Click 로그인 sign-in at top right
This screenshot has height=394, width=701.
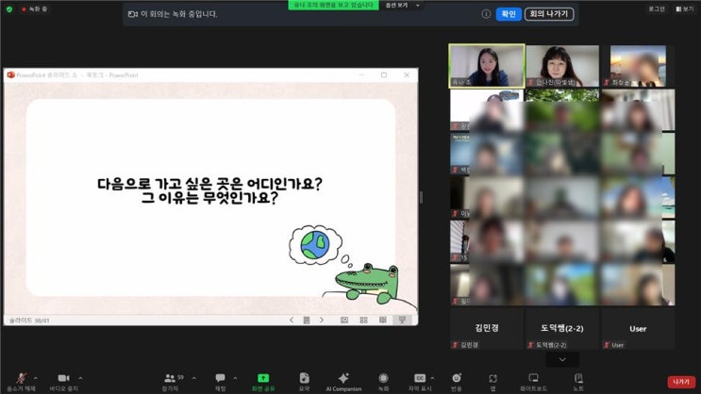tap(657, 8)
